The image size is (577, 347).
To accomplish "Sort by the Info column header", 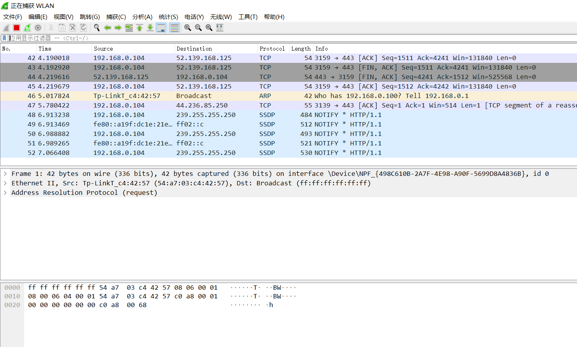I will 445,49.
